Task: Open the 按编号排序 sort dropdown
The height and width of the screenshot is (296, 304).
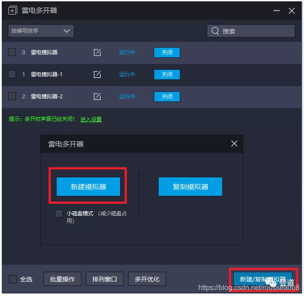Action: (41, 31)
